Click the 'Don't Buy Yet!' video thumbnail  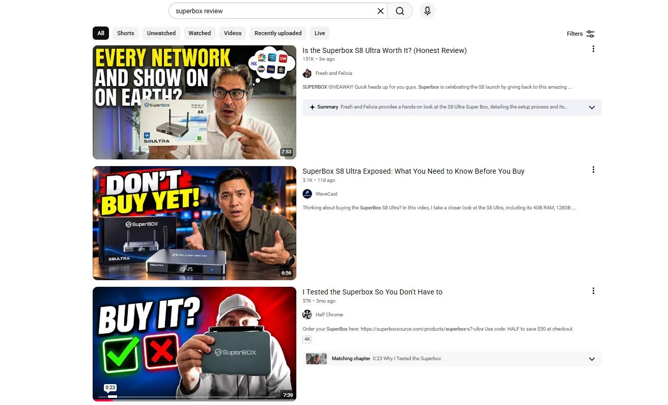pos(194,223)
